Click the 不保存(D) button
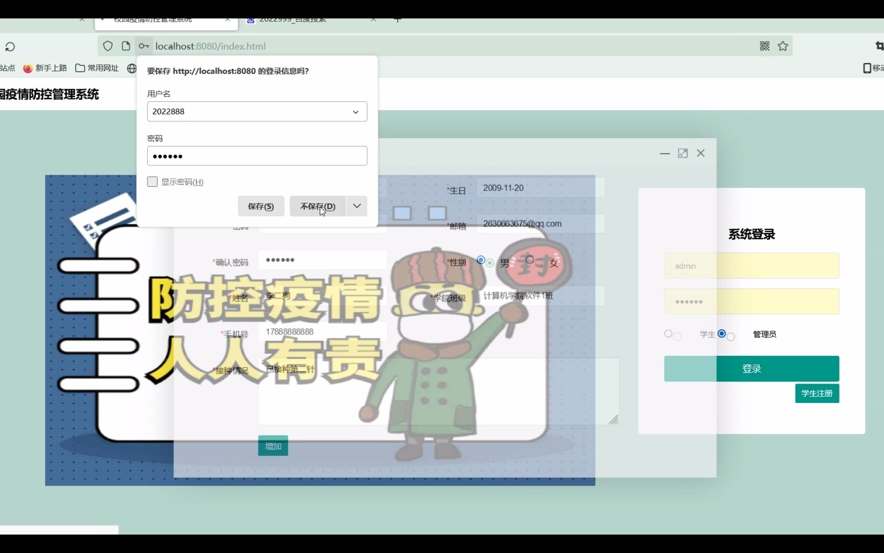 click(x=318, y=206)
